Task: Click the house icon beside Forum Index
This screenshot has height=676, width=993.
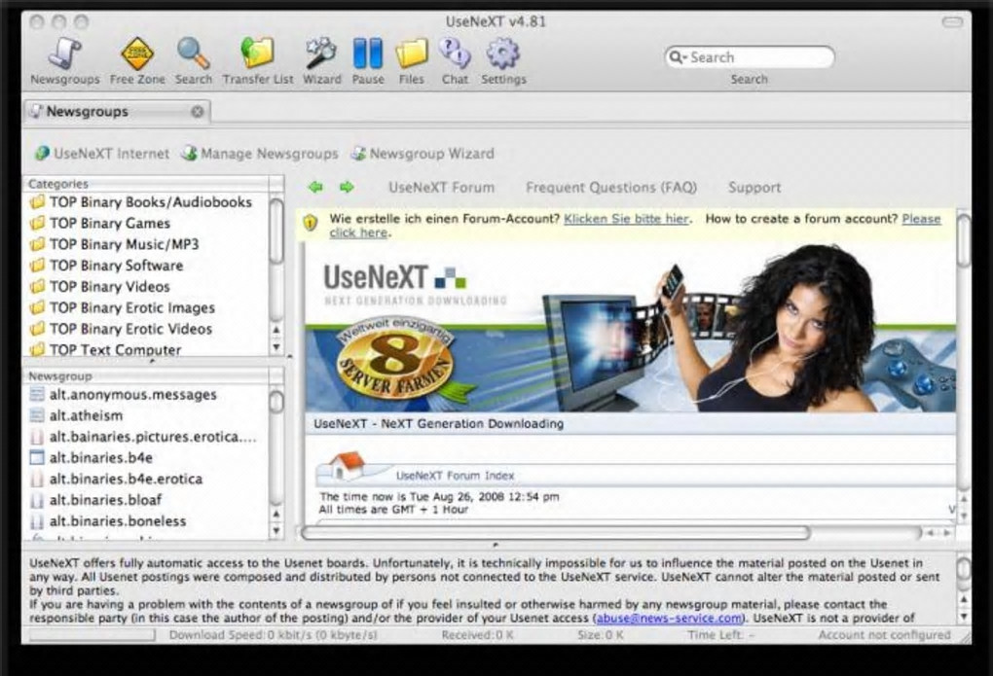Action: tap(347, 466)
